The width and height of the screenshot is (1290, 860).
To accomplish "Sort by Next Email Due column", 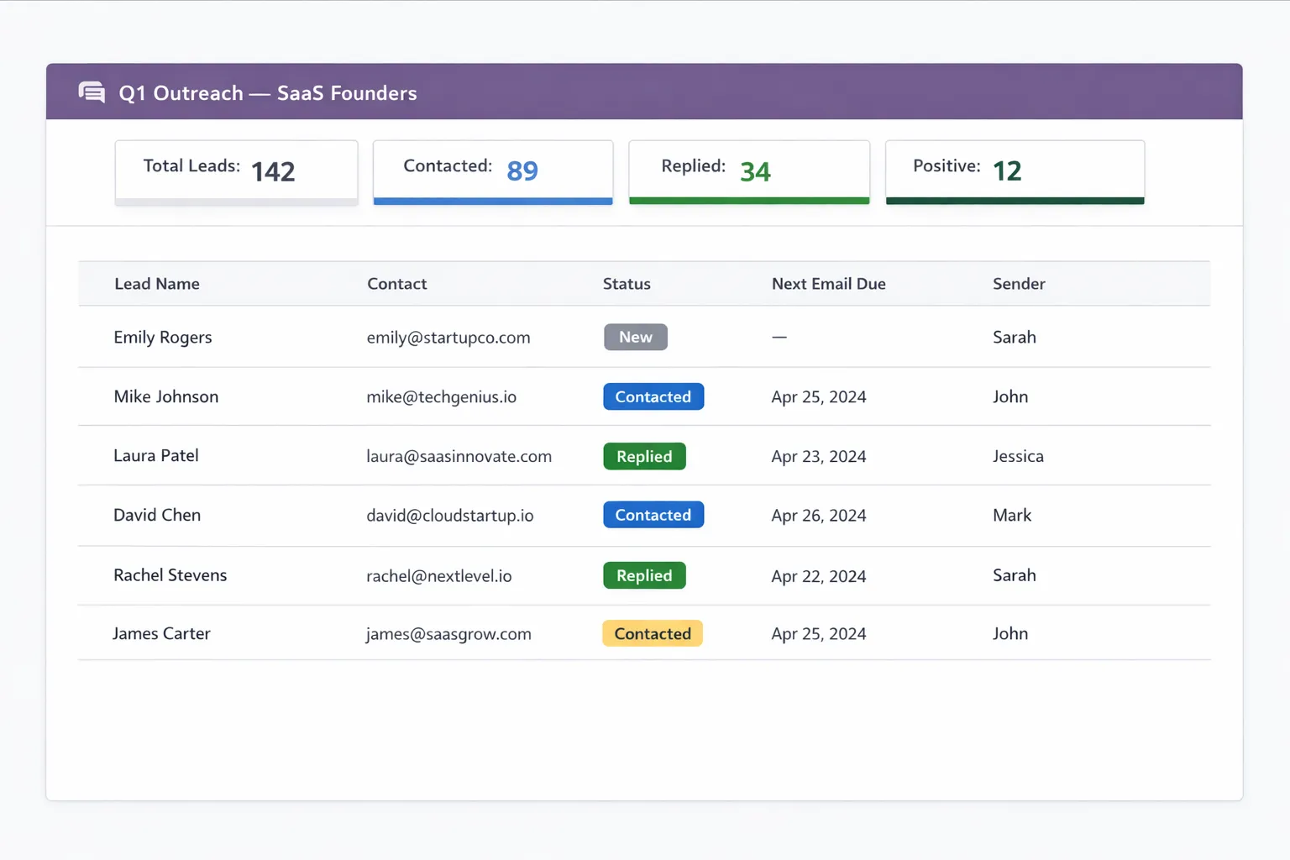I will click(828, 284).
